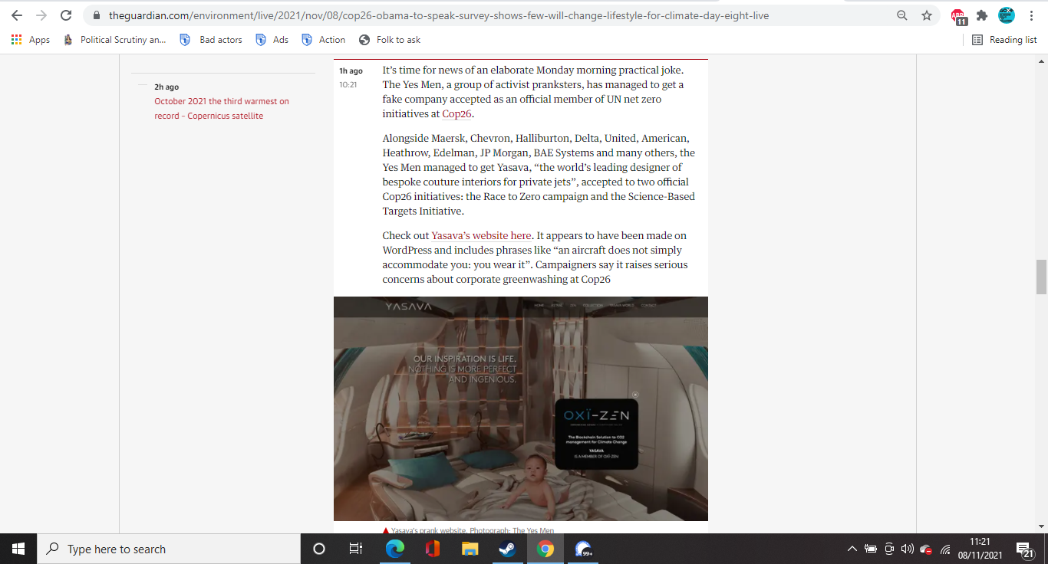The image size is (1048, 564).
Task: Open the Yasava's website here link
Action: coord(481,236)
